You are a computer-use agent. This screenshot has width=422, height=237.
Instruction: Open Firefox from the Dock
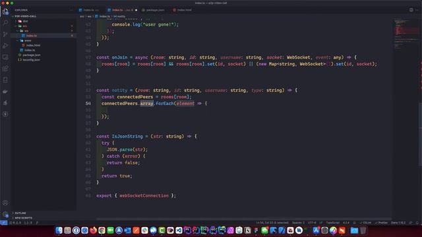(93, 230)
